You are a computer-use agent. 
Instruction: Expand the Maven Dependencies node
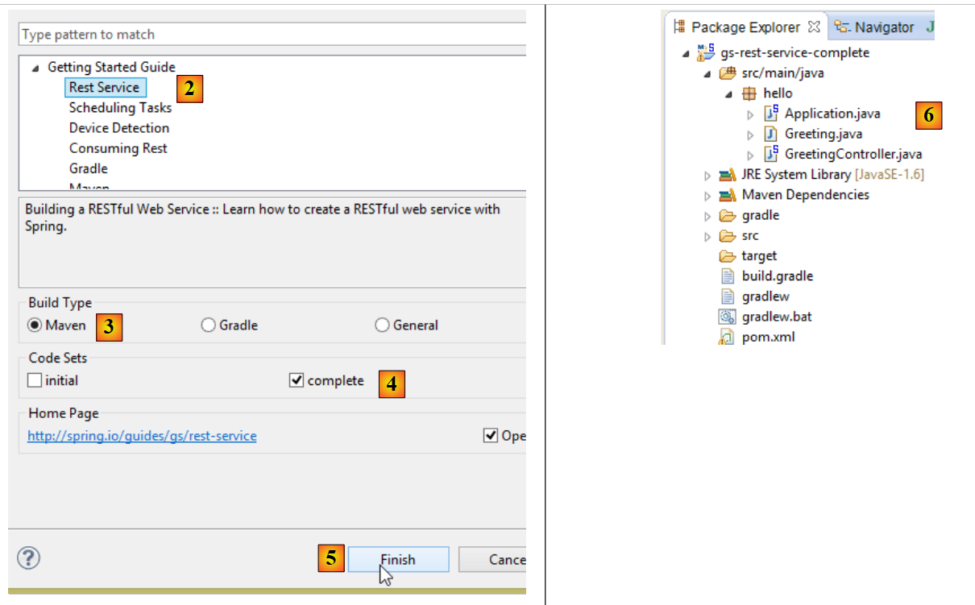point(707,195)
